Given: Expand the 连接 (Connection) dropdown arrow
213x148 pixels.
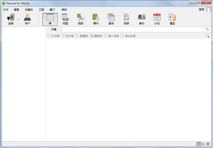Looking at the screenshot, I should pyautogui.click(x=18, y=20).
